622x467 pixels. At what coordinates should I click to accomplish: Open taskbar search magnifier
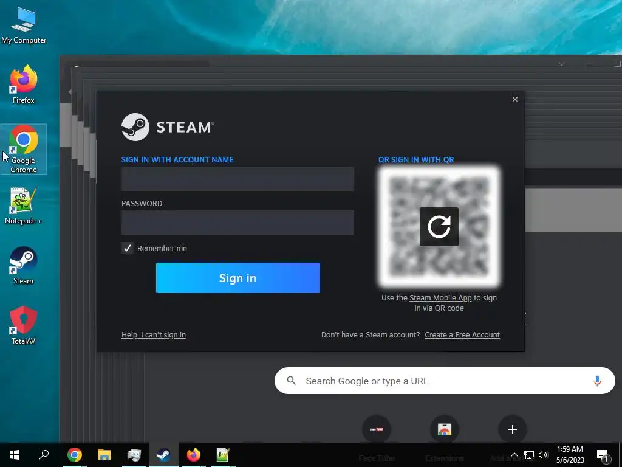tap(44, 455)
